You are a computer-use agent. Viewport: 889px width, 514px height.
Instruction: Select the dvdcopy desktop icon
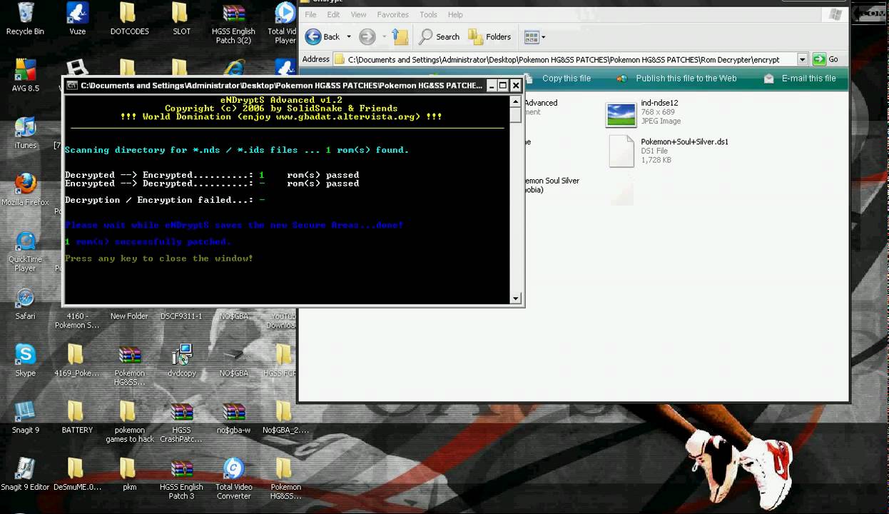[x=181, y=361]
